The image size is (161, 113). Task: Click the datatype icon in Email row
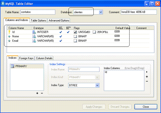pyautogui.click(x=34, y=41)
